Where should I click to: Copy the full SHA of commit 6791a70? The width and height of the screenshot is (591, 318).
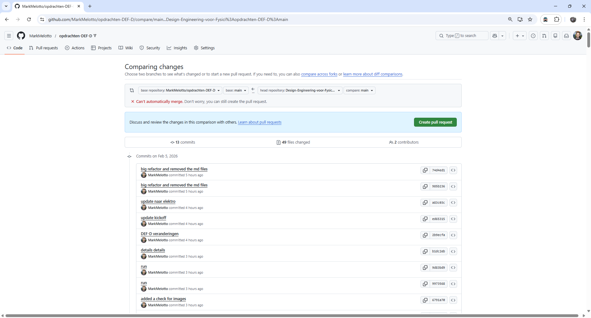425,300
